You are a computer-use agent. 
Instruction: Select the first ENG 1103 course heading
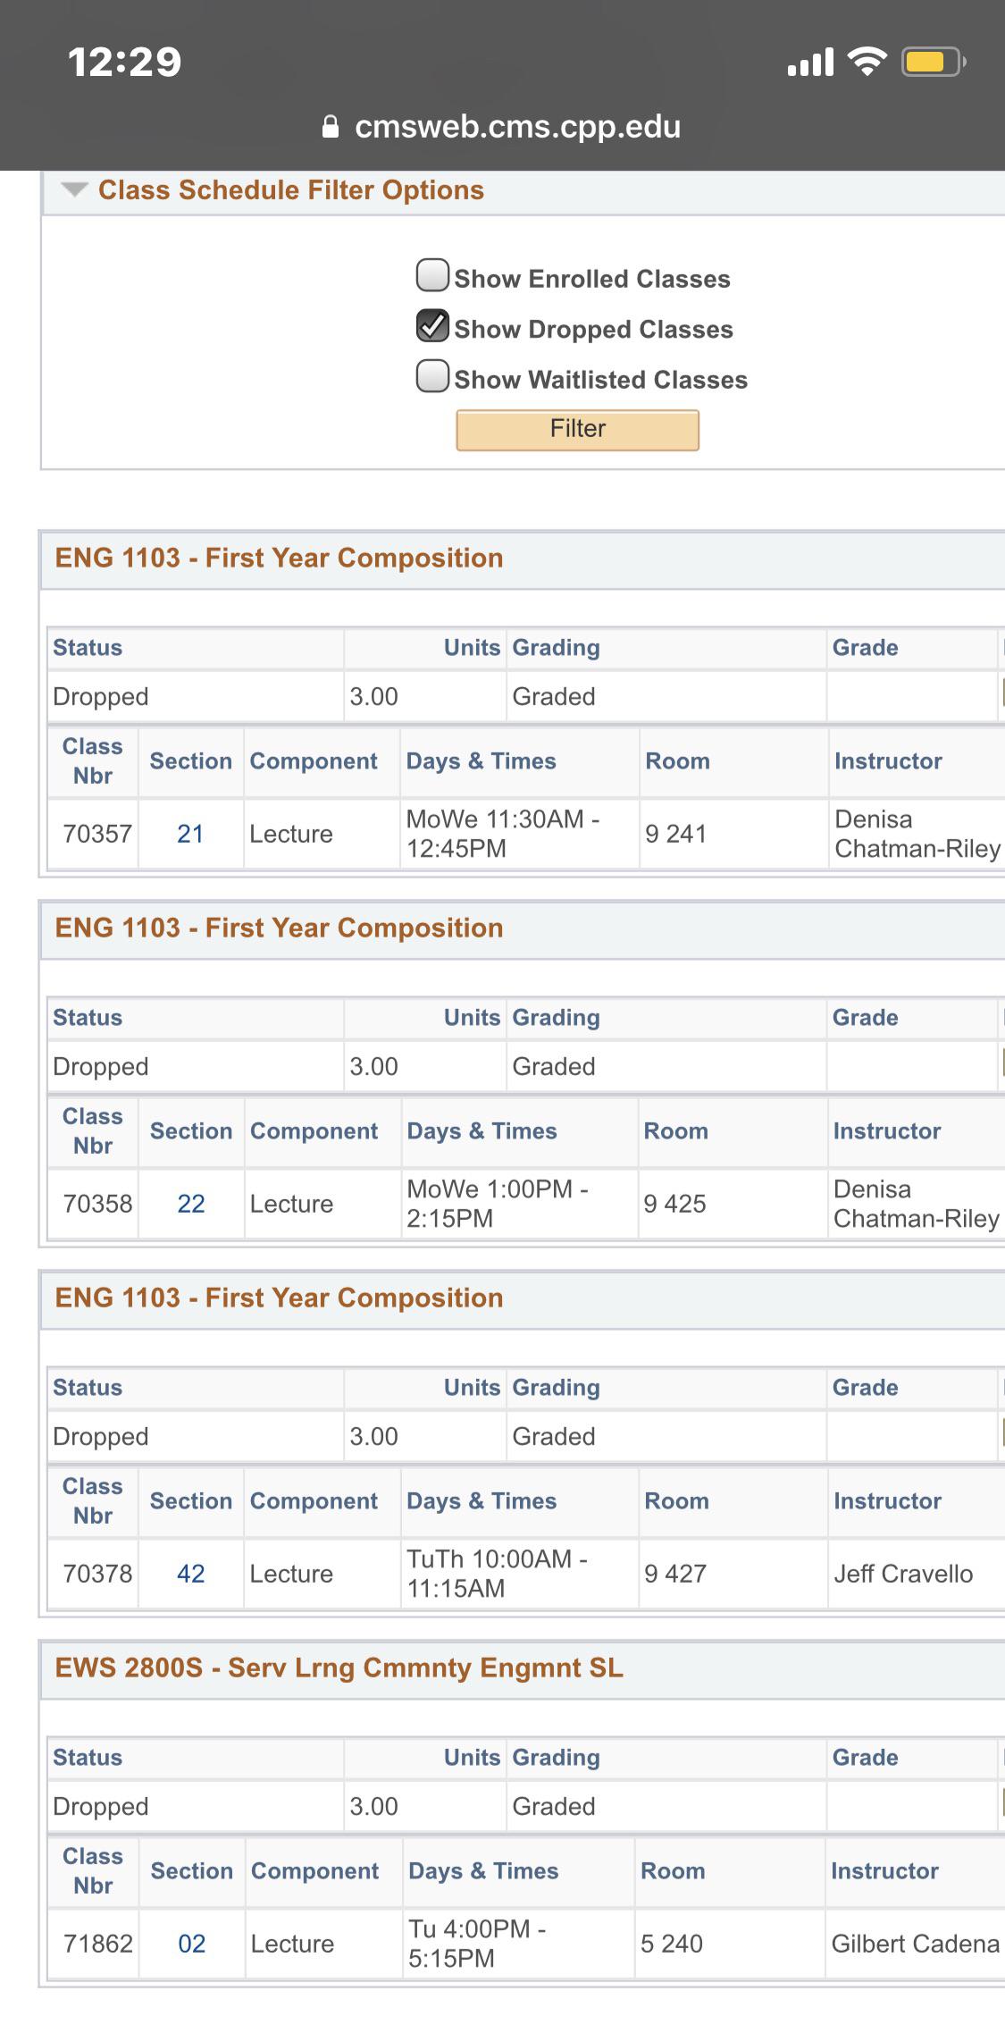(280, 558)
